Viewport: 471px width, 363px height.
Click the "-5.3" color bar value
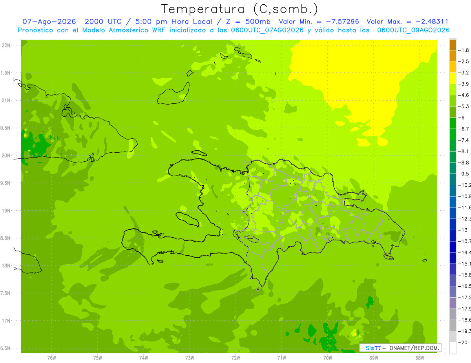463,107
